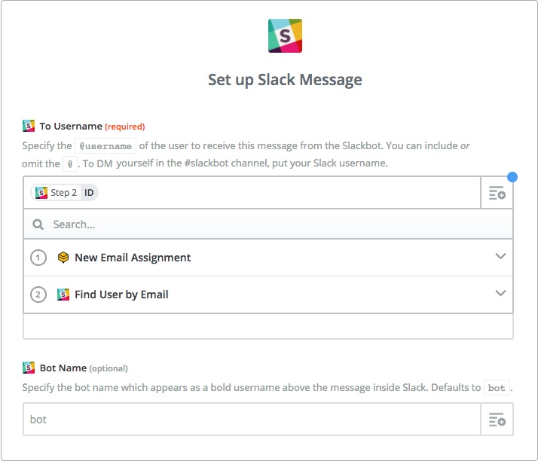Click the To Username label
The height and width of the screenshot is (461, 538).
(x=71, y=127)
